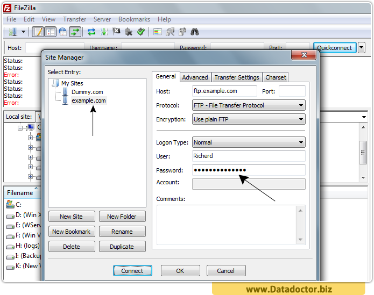Screen dimensions: 374x295
Task: Toggle directory comparison icon
Action: [x=170, y=32]
